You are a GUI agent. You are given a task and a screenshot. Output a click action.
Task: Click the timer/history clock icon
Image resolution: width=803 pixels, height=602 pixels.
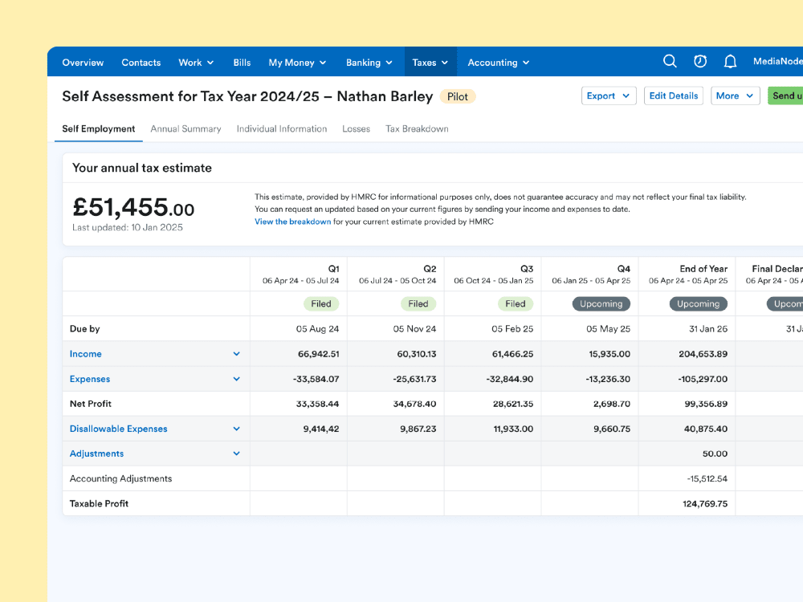699,61
